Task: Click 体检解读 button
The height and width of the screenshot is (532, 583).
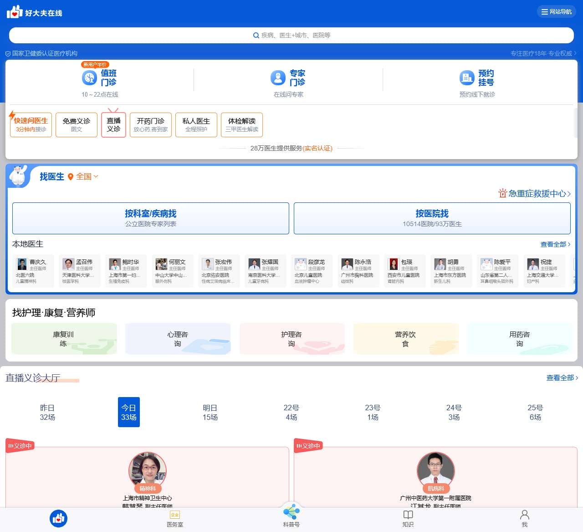Action: point(242,124)
